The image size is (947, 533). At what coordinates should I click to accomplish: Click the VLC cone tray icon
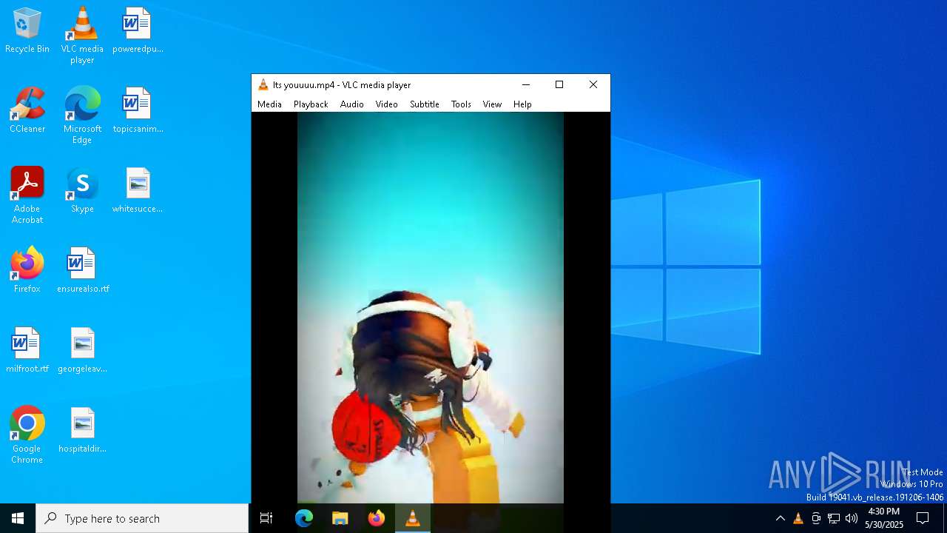pyautogui.click(x=798, y=518)
